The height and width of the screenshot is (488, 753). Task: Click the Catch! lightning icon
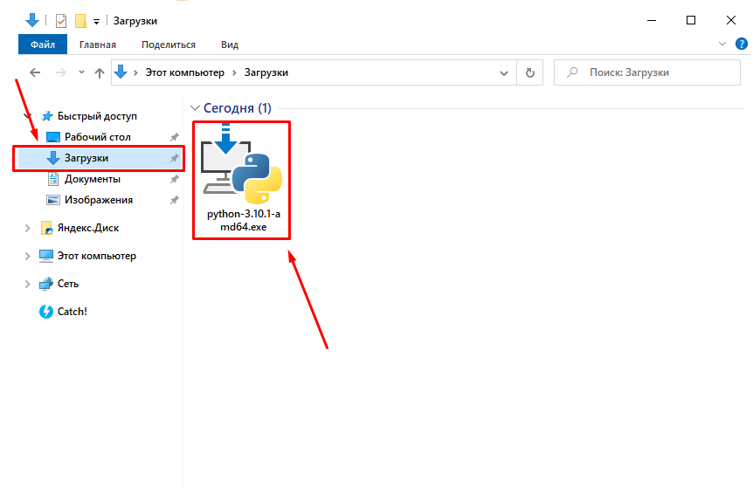(x=46, y=312)
